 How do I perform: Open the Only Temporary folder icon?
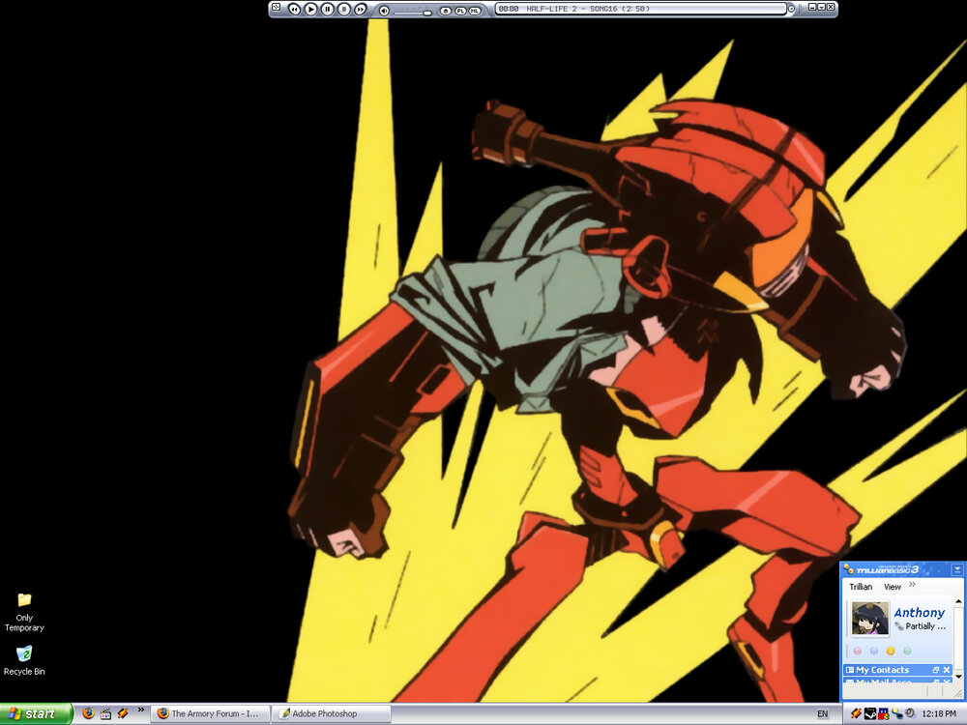pos(24,600)
